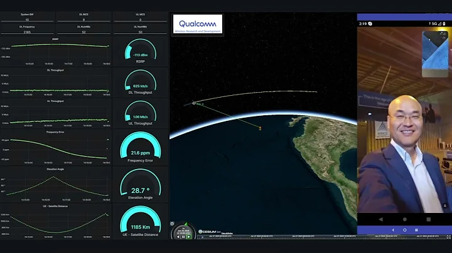Tap the phone battery icon

pos(444,24)
